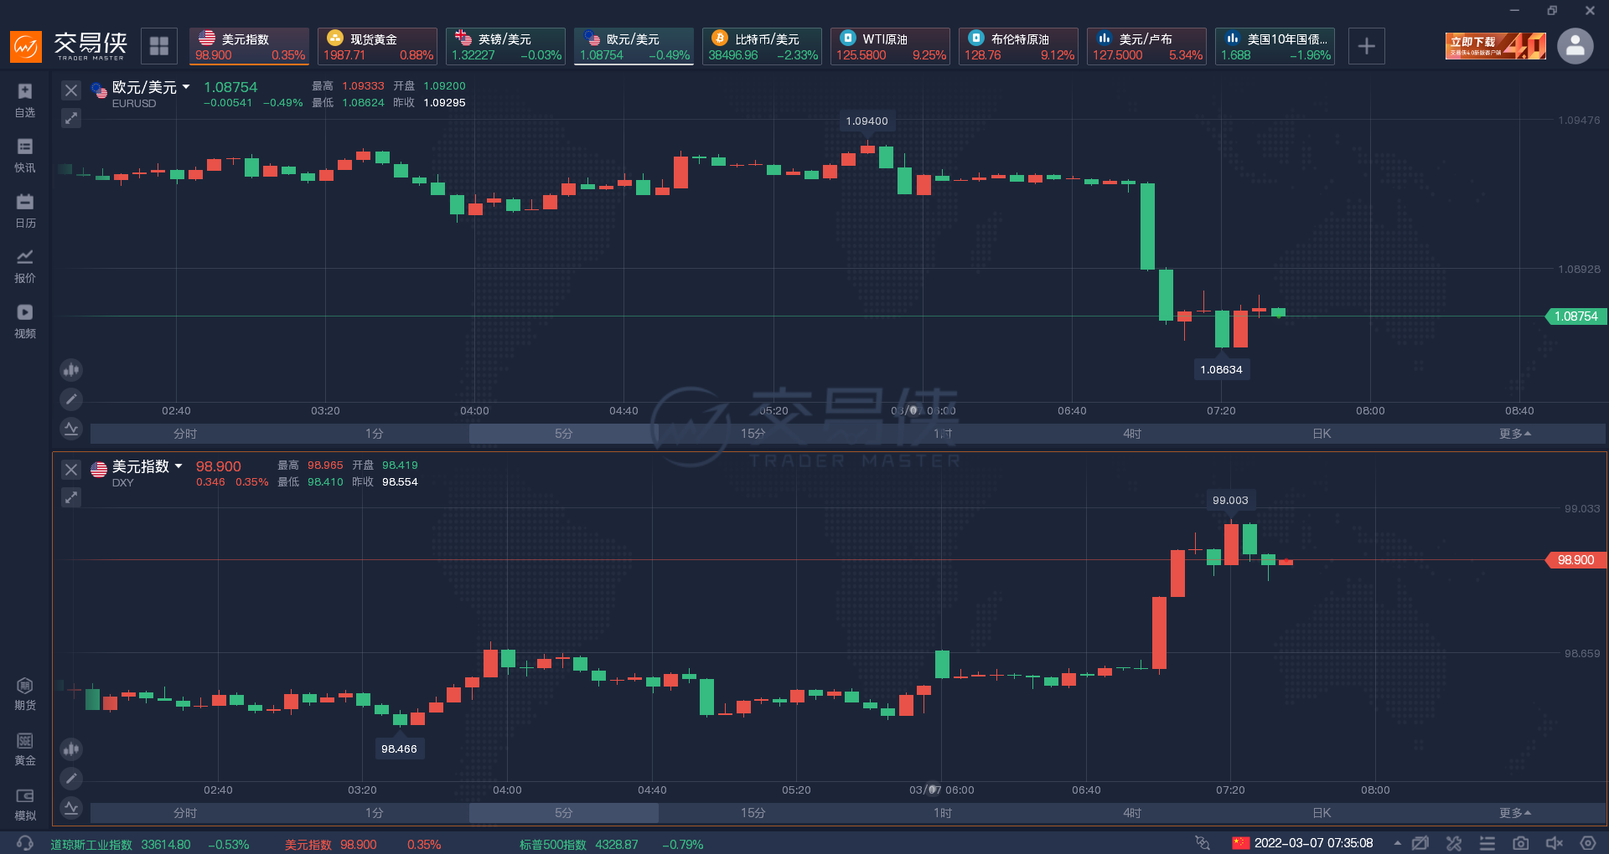
Task: Open the user avatar profile
Action: 1575,46
